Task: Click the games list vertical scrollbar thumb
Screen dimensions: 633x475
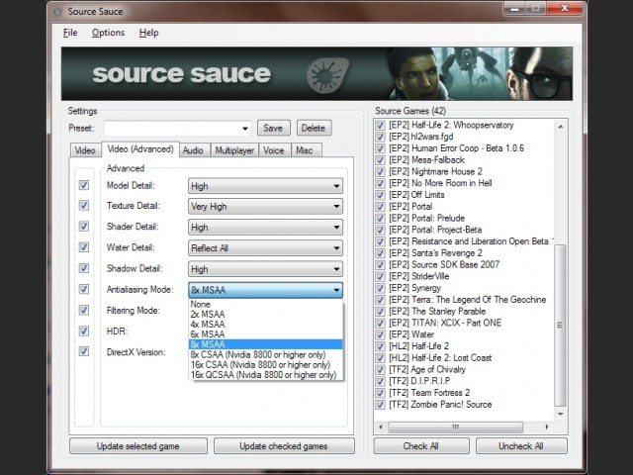Action: pyautogui.click(x=561, y=326)
